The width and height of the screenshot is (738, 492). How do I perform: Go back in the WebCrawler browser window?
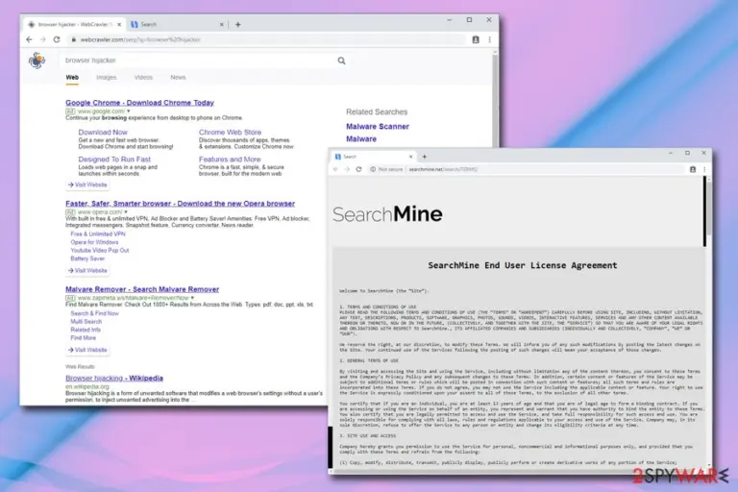tap(29, 39)
